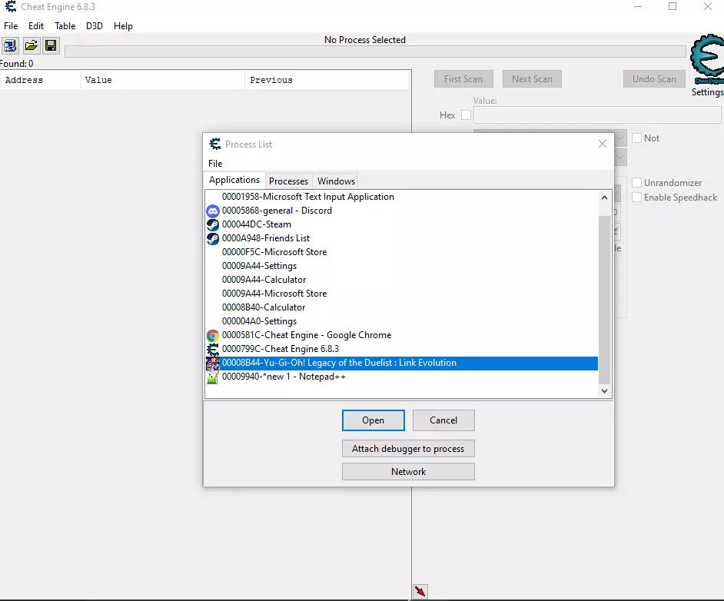This screenshot has width=724, height=601.
Task: Open the process selector toolbar icon
Action: 10,45
